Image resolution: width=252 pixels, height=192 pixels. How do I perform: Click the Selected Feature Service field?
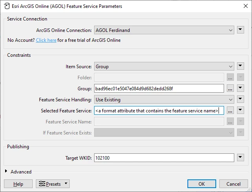click(x=159, y=110)
